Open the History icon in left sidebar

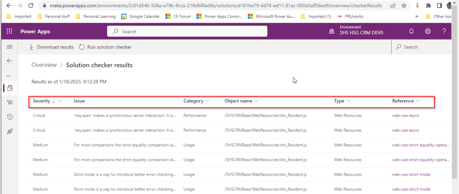pos(9,117)
